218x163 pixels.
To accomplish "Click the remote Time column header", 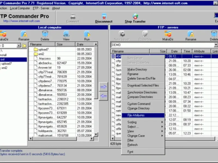I will point(187,51).
